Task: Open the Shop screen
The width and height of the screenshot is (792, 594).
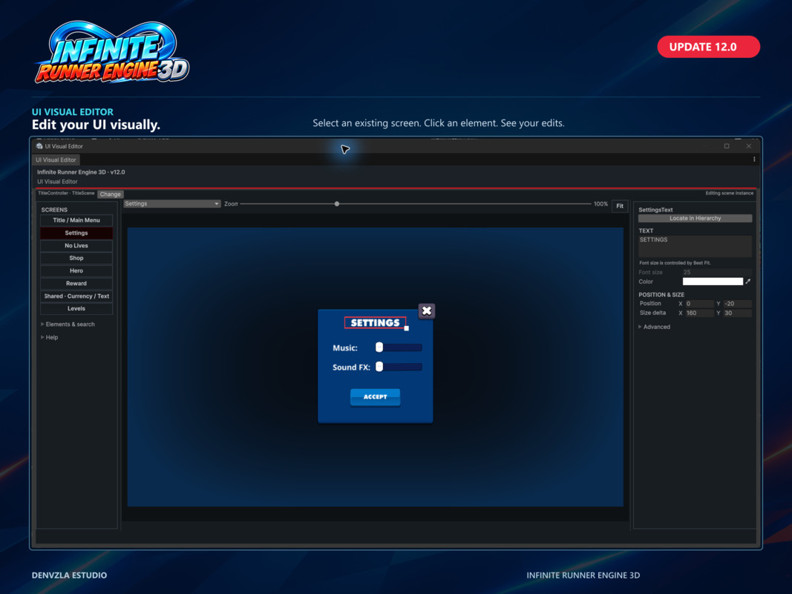Action: [76, 258]
